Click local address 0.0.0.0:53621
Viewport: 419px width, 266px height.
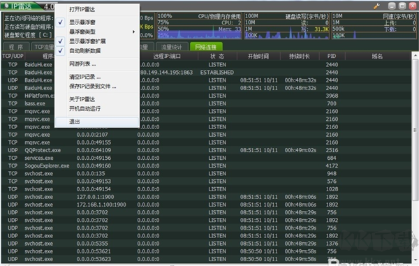click(x=94, y=251)
